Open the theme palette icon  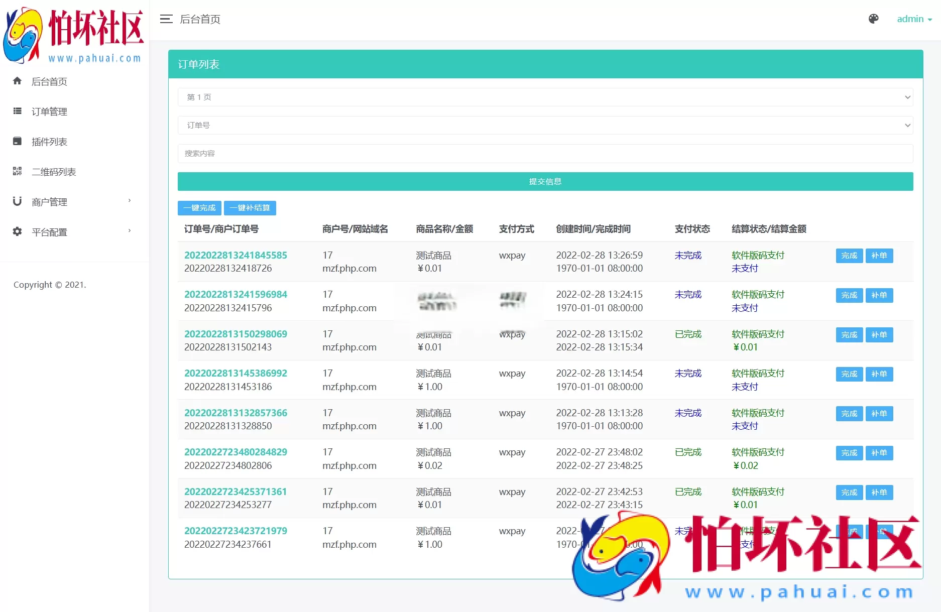(x=873, y=19)
